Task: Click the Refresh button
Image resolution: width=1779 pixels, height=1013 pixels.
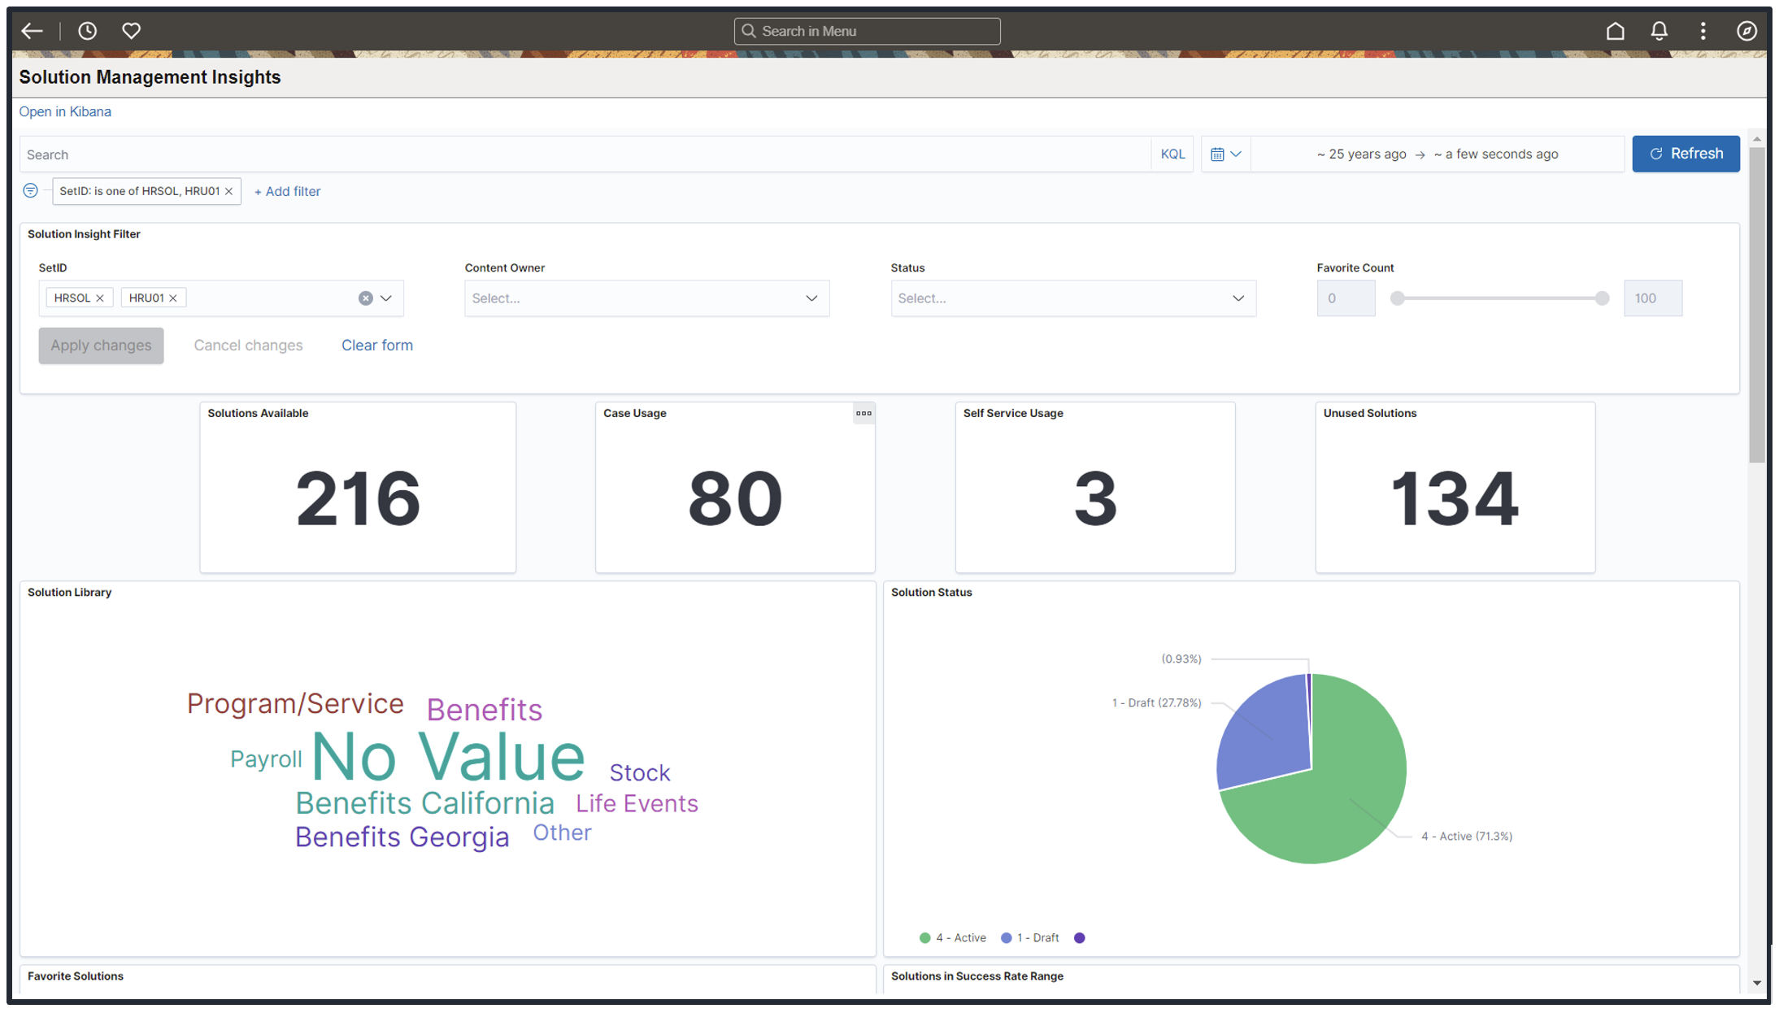Action: pos(1685,154)
